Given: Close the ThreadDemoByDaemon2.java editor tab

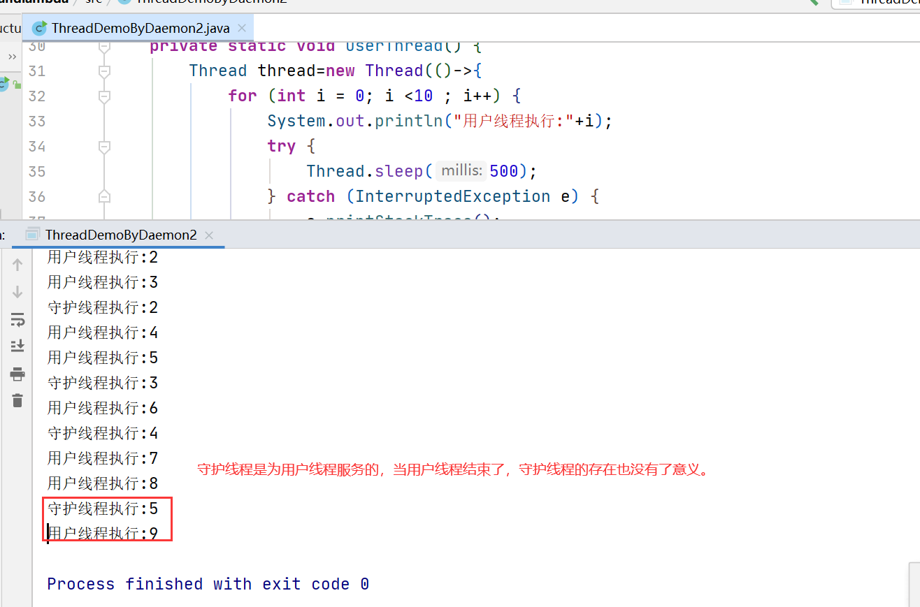Looking at the screenshot, I should click(242, 29).
